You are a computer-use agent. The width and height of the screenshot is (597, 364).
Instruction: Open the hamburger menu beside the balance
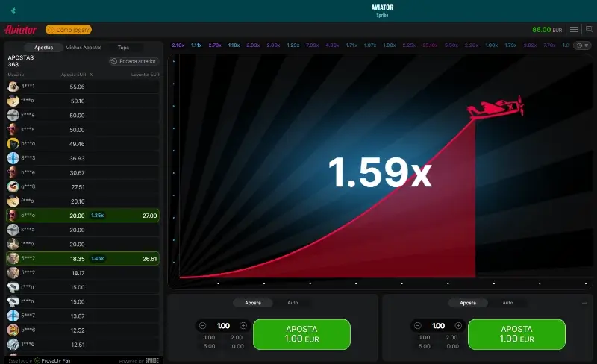click(x=574, y=30)
